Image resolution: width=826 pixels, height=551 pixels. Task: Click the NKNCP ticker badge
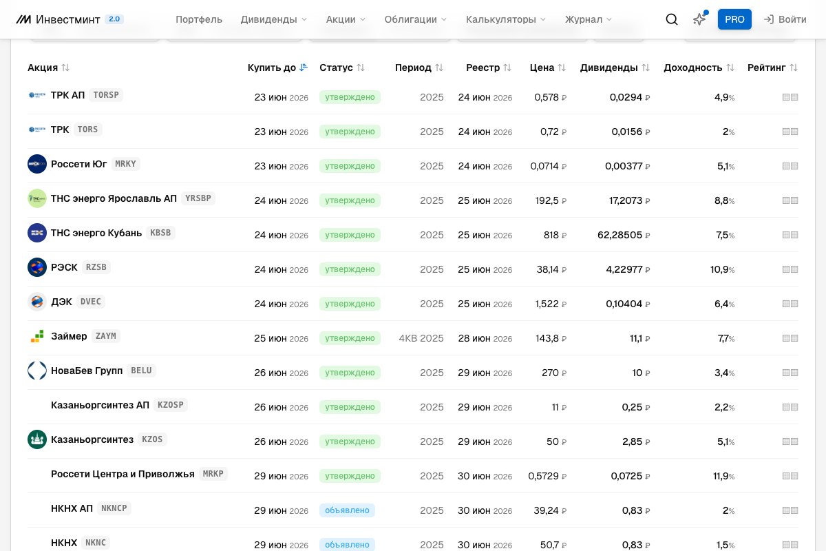(114, 508)
